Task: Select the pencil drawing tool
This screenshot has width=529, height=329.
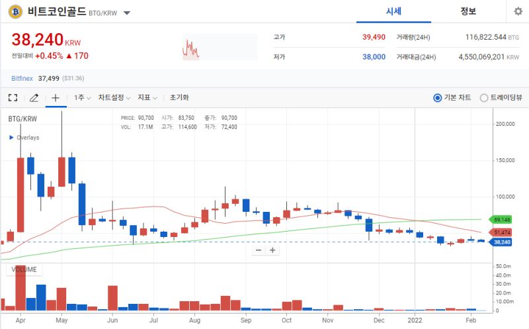Action: [x=34, y=98]
